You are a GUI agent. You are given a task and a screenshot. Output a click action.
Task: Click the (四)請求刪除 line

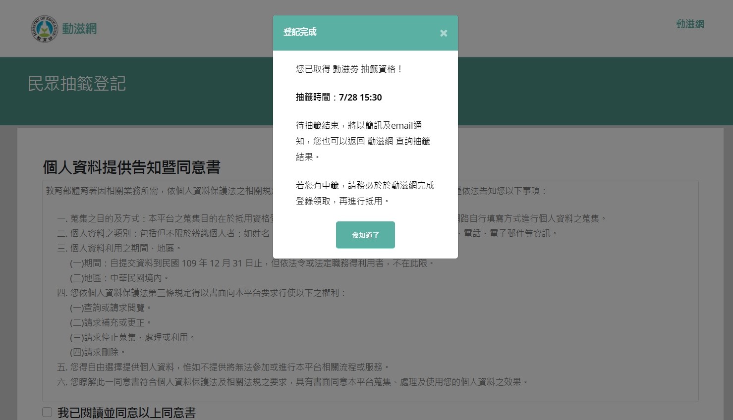(x=98, y=352)
